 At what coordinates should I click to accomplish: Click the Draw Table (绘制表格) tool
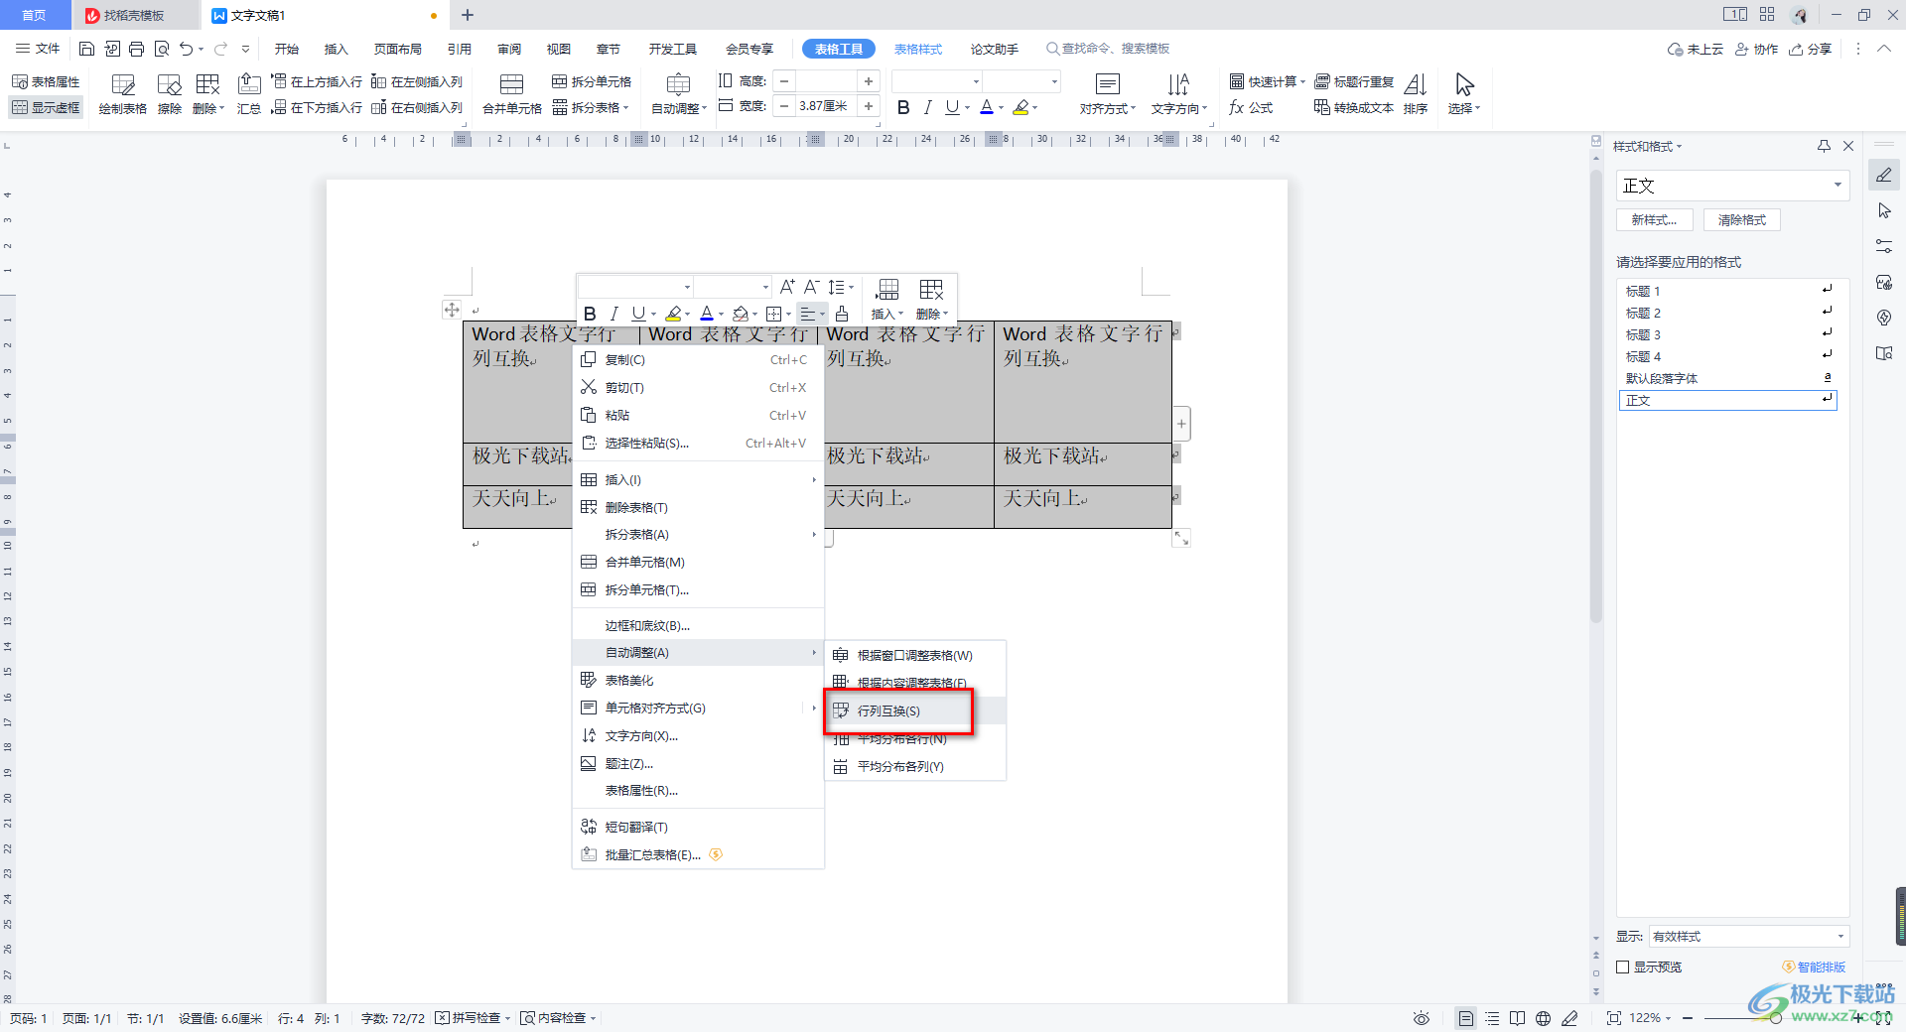[x=123, y=94]
